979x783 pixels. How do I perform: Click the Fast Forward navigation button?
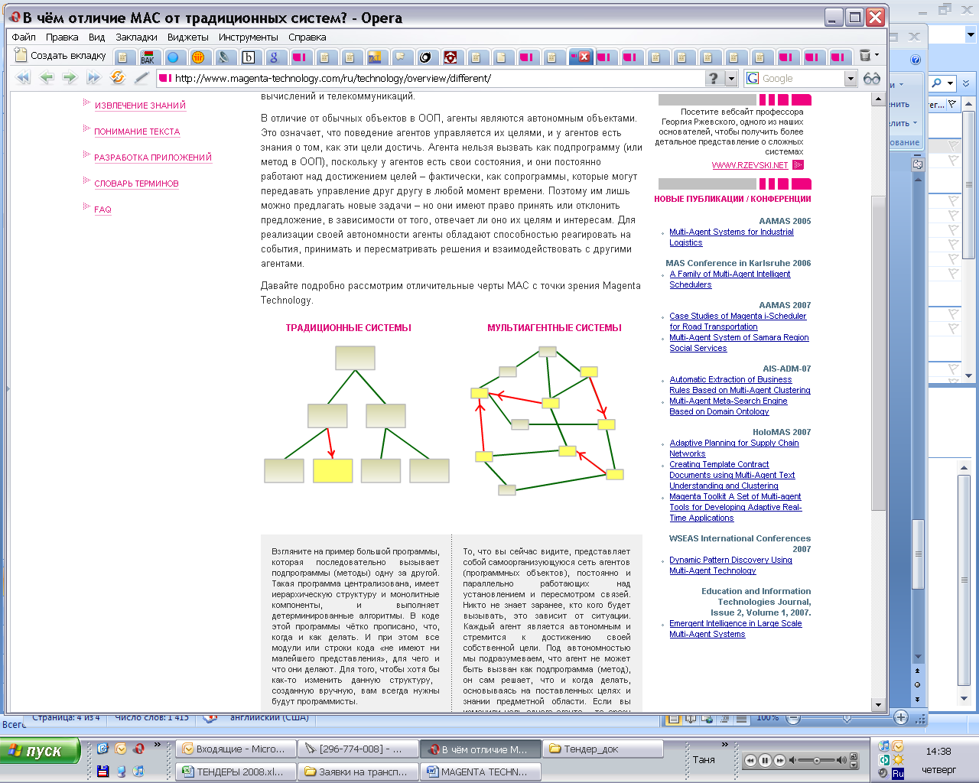tap(93, 77)
